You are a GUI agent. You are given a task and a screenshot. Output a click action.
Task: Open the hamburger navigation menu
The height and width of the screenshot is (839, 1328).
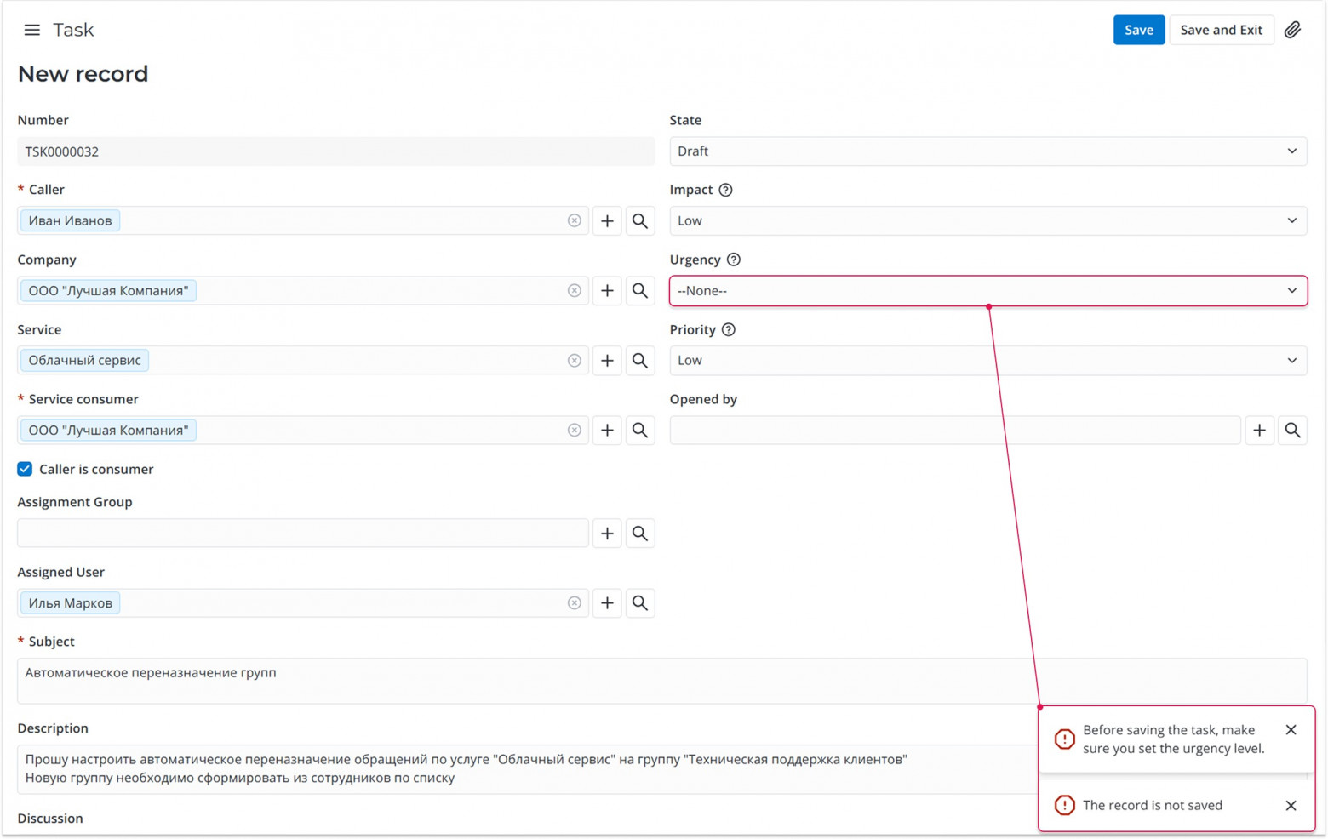31,30
